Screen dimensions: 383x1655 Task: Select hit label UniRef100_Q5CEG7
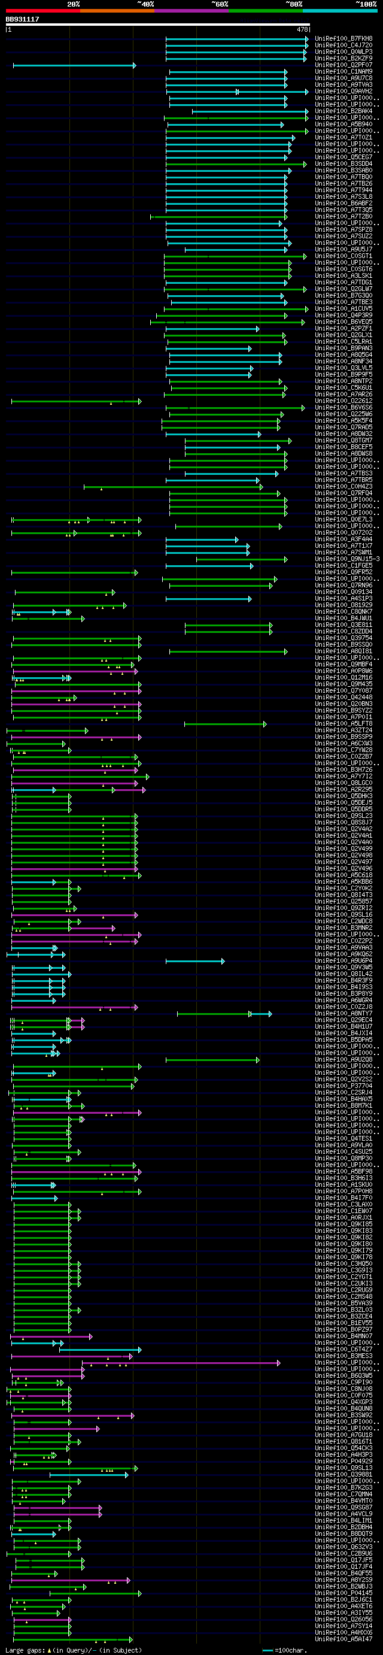click(343, 157)
